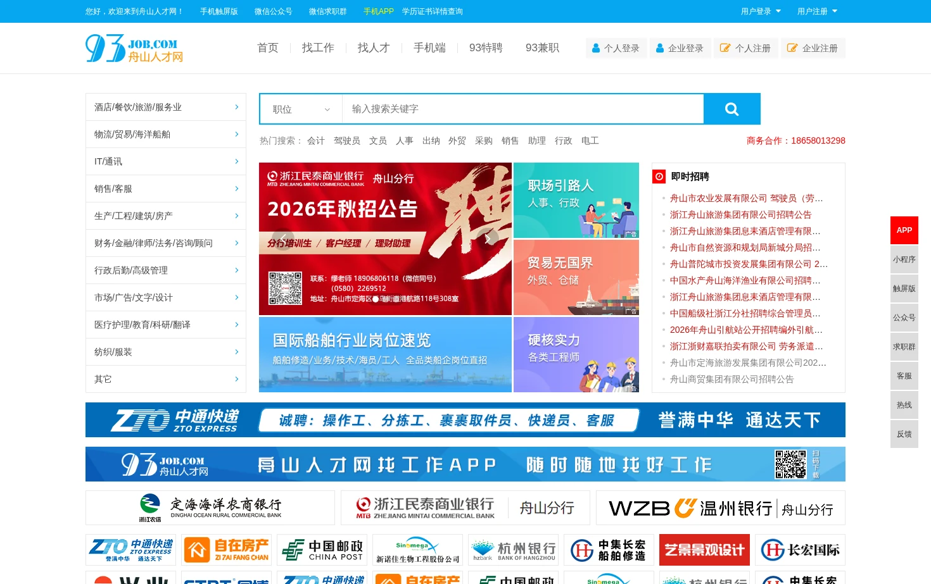Open 93特聘 nav item
The width and height of the screenshot is (931, 584).
486,47
